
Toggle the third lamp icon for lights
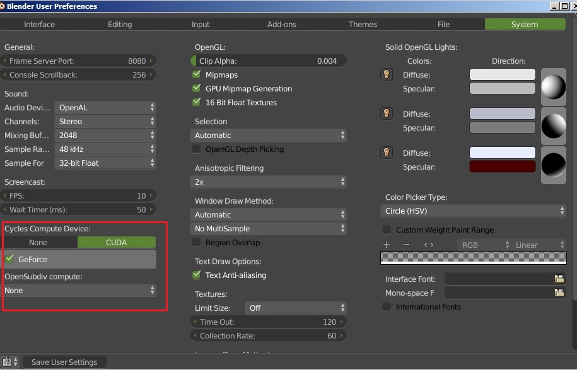tap(387, 153)
